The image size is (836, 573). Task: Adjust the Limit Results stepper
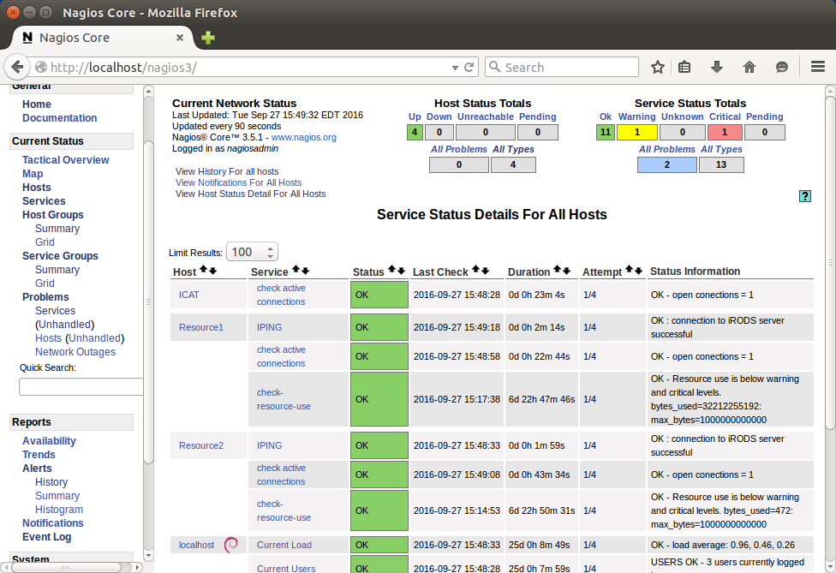[271, 252]
